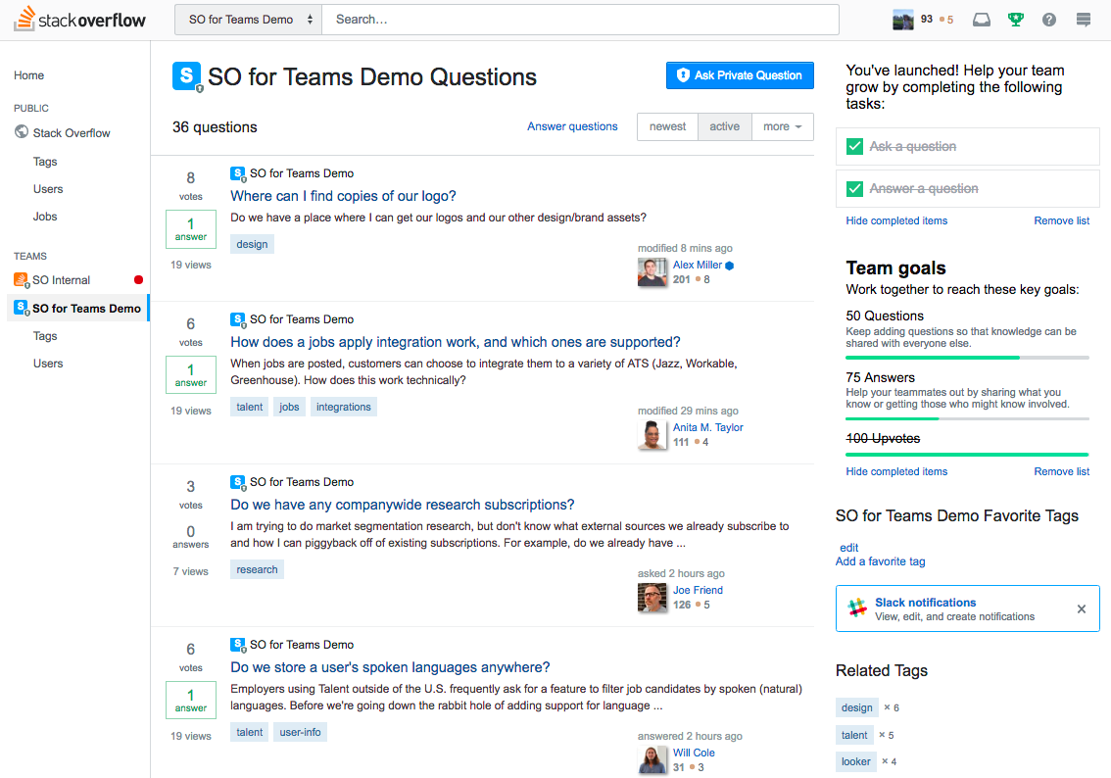The height and width of the screenshot is (778, 1111).
Task: Click the 50 Questions progress bar
Action: click(x=967, y=357)
